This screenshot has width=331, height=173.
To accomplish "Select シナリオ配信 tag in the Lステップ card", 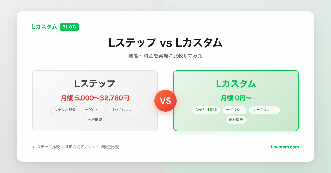I will (x=65, y=110).
